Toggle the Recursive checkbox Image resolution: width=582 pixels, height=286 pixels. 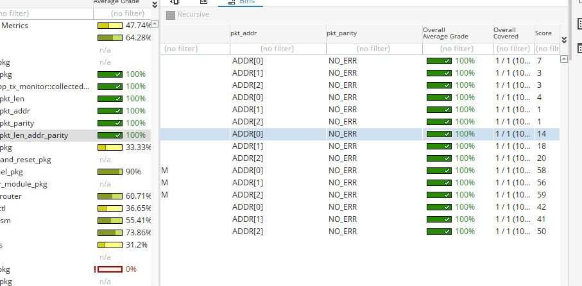(x=171, y=14)
